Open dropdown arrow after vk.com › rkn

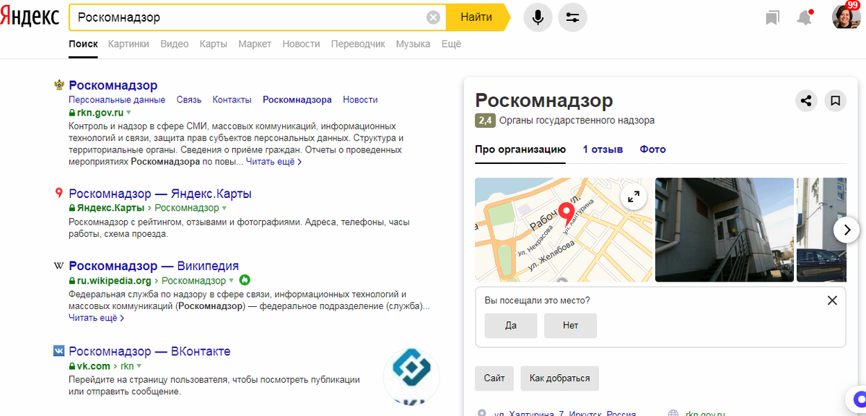click(x=139, y=366)
